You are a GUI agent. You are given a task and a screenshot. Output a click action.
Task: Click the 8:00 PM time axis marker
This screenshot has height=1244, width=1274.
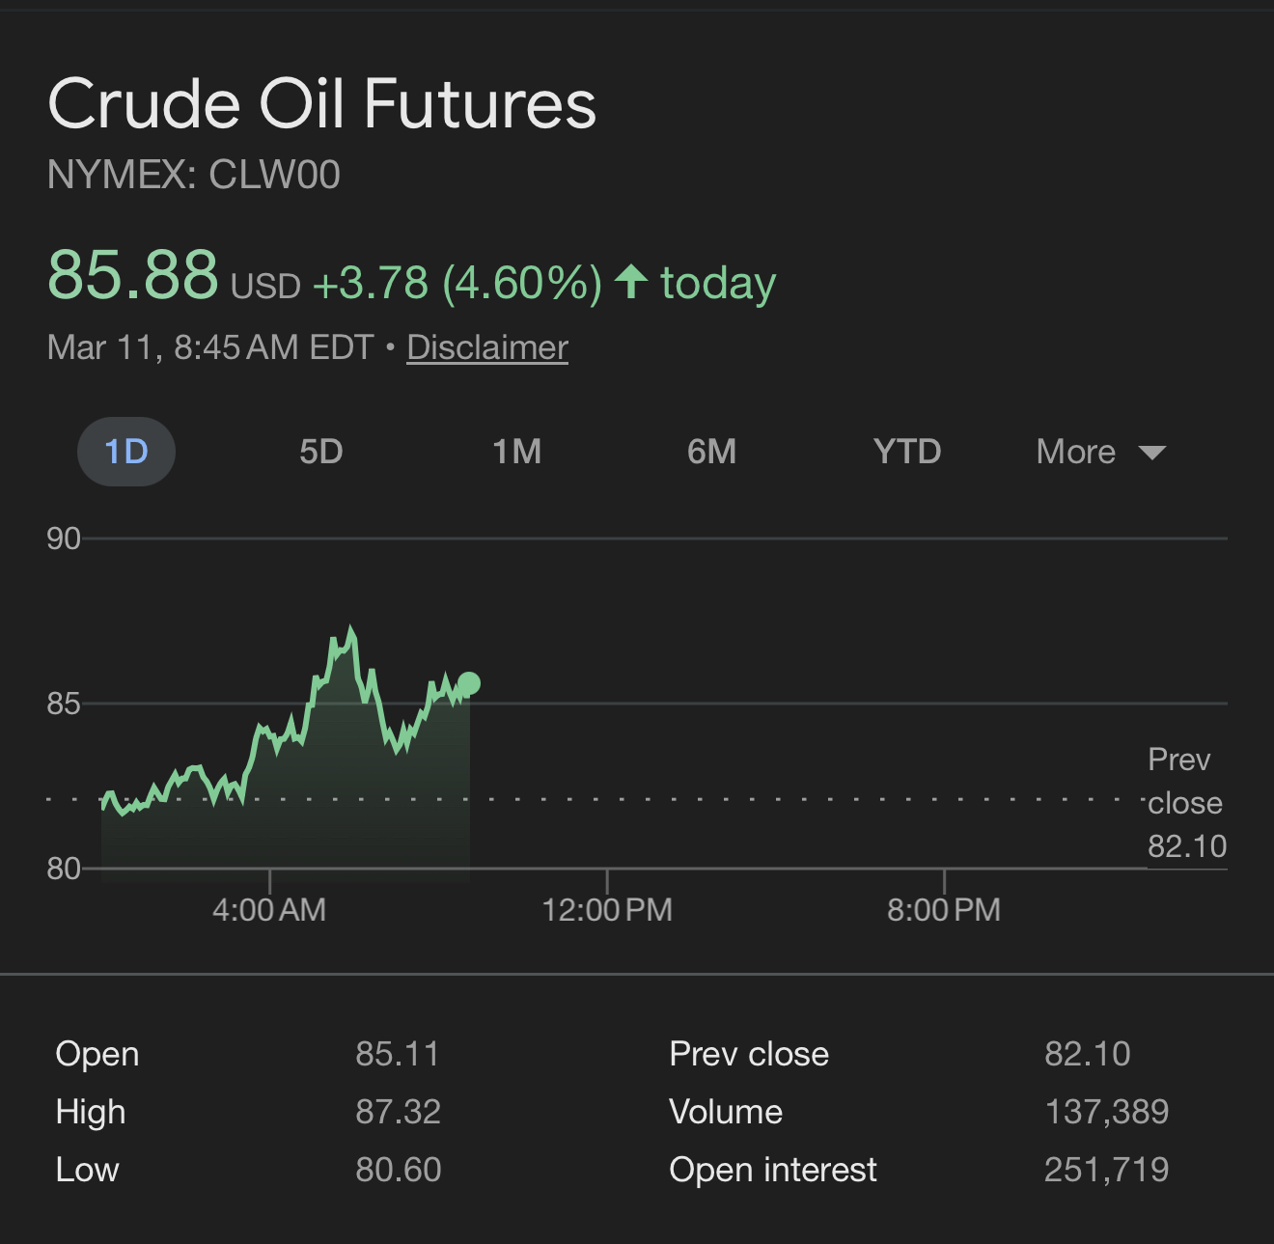(944, 909)
